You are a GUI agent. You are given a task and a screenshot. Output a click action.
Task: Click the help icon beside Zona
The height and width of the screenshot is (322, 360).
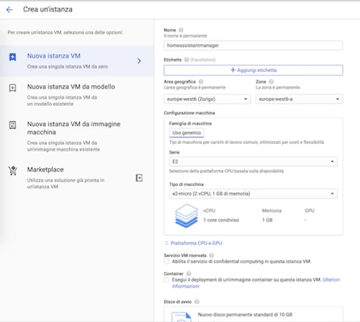pyautogui.click(x=271, y=81)
